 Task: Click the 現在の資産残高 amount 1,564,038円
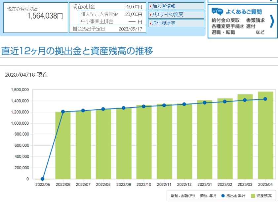click(45, 16)
